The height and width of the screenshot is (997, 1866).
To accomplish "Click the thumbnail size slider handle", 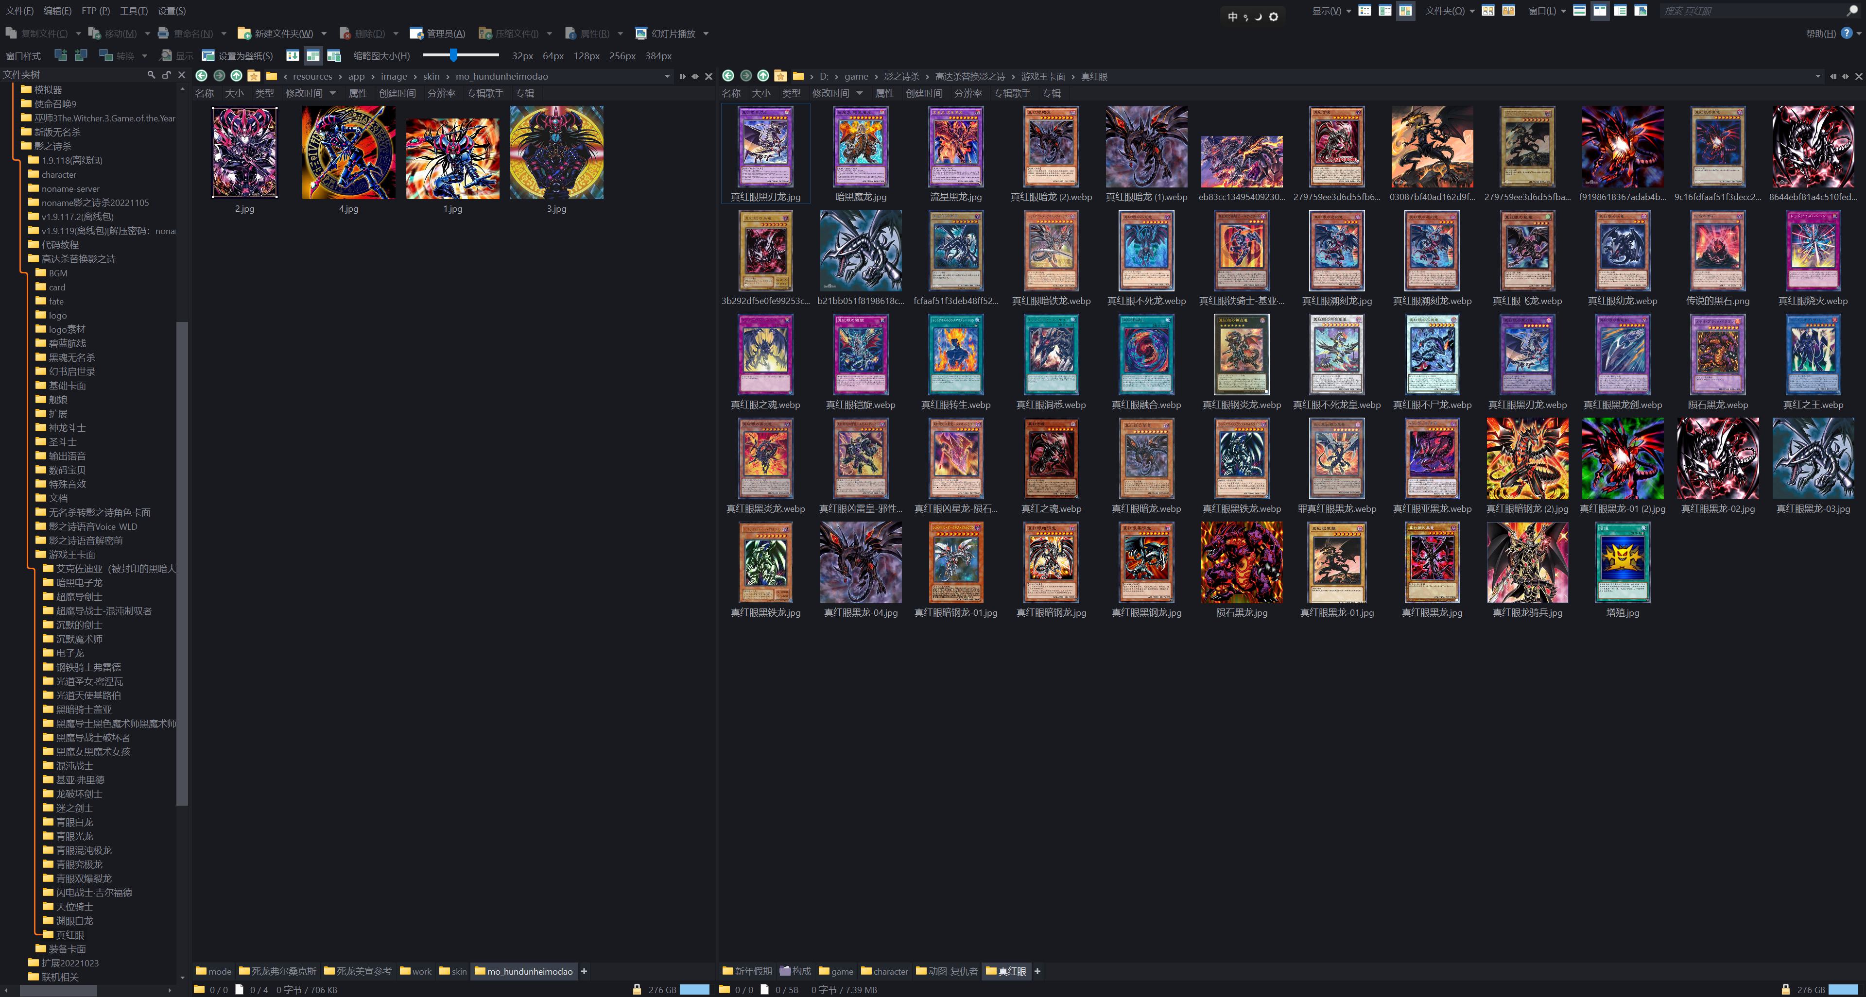I will point(453,55).
